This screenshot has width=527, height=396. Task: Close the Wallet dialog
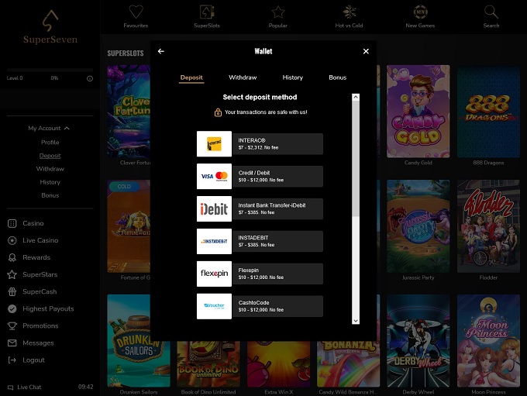pos(366,51)
